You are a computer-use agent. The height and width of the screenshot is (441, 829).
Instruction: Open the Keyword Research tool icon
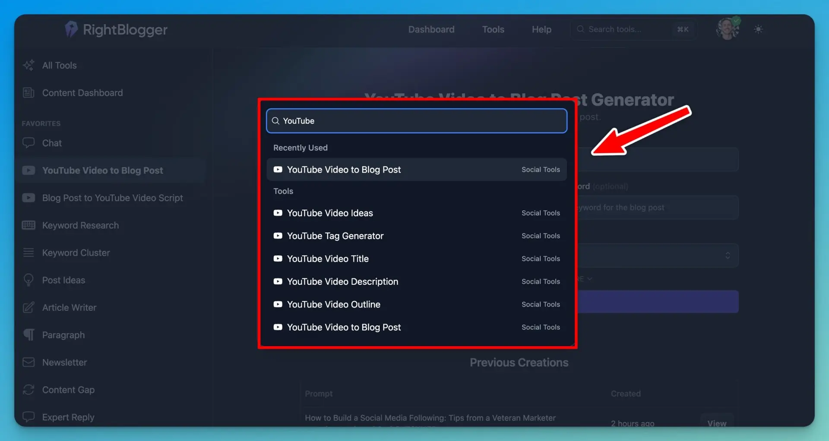pos(28,225)
